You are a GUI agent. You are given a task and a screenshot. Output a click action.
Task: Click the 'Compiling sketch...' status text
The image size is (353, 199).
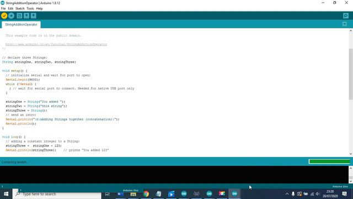point(14,162)
